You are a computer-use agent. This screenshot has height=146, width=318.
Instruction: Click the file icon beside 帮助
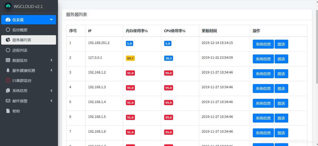(x=8, y=111)
